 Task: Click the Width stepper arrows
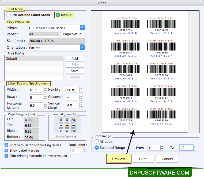pyautogui.click(x=45, y=90)
